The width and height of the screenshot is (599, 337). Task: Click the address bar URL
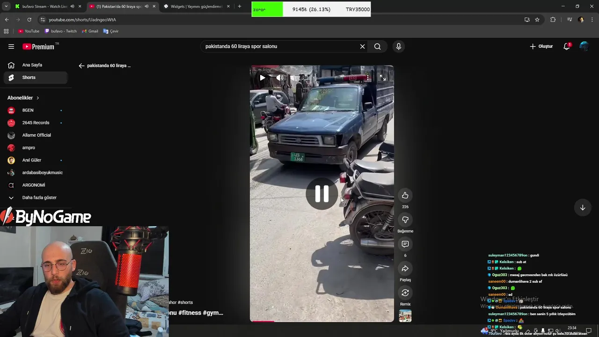(x=82, y=20)
